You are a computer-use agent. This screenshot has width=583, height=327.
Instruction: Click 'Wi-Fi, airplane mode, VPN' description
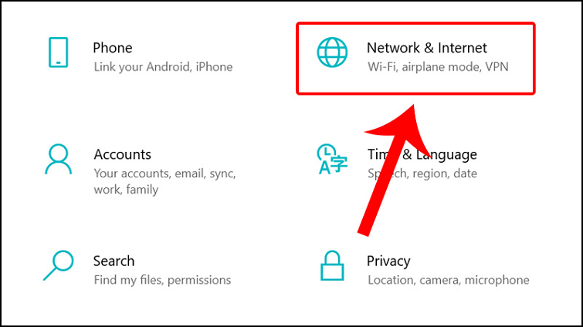click(x=438, y=67)
